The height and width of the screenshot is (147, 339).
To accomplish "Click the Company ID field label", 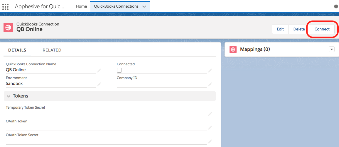I will click(x=127, y=78).
